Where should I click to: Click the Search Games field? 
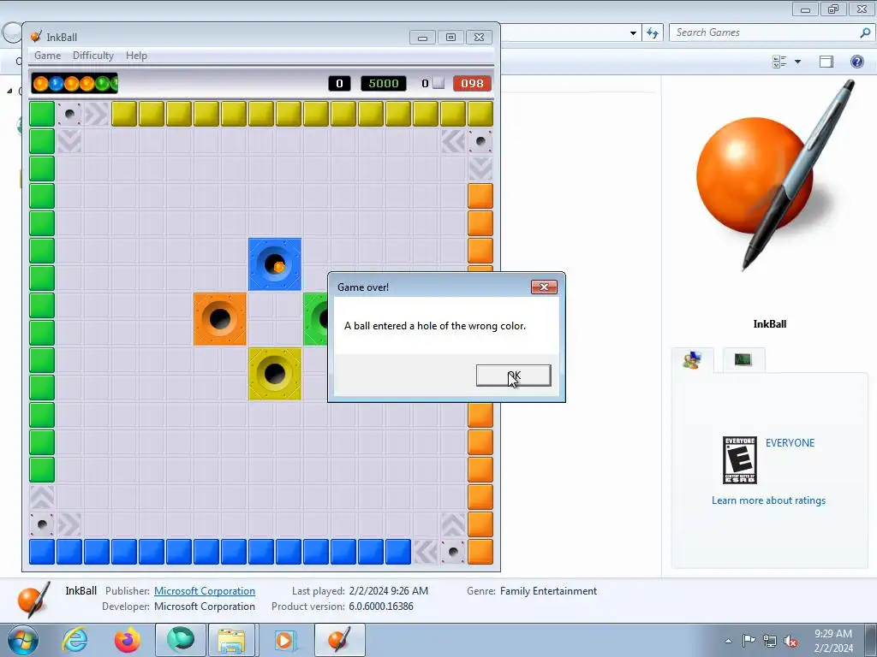click(765, 33)
